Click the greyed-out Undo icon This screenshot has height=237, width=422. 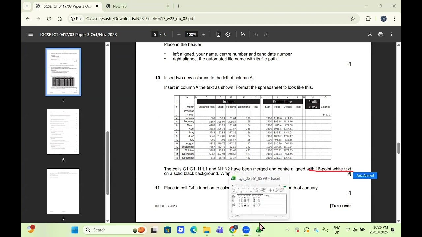256,34
